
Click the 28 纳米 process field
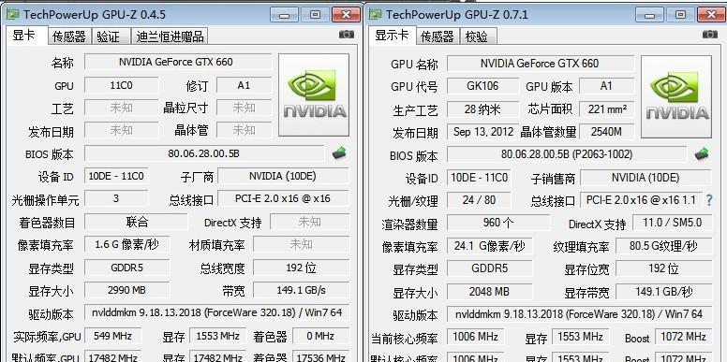(x=482, y=109)
